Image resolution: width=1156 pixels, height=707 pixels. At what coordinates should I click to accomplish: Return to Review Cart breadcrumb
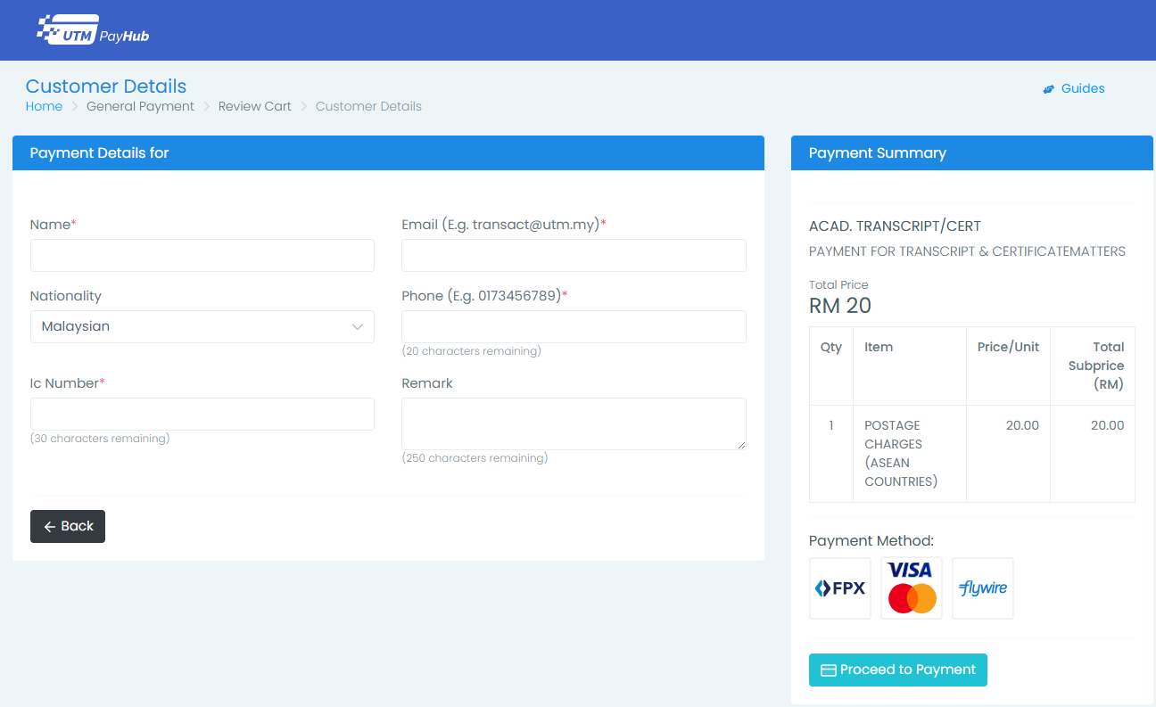[x=254, y=106]
